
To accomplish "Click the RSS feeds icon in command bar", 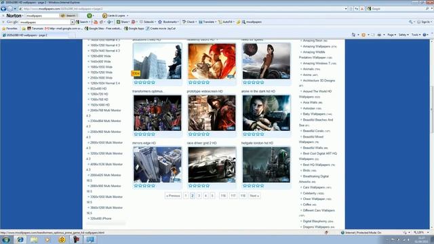I will tap(363, 35).
